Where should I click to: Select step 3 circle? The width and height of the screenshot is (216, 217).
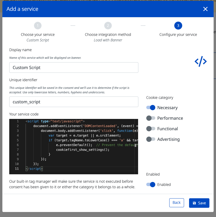pos(178,26)
